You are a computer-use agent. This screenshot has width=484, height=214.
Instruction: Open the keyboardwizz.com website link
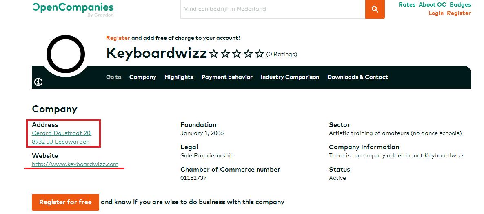tap(75, 164)
